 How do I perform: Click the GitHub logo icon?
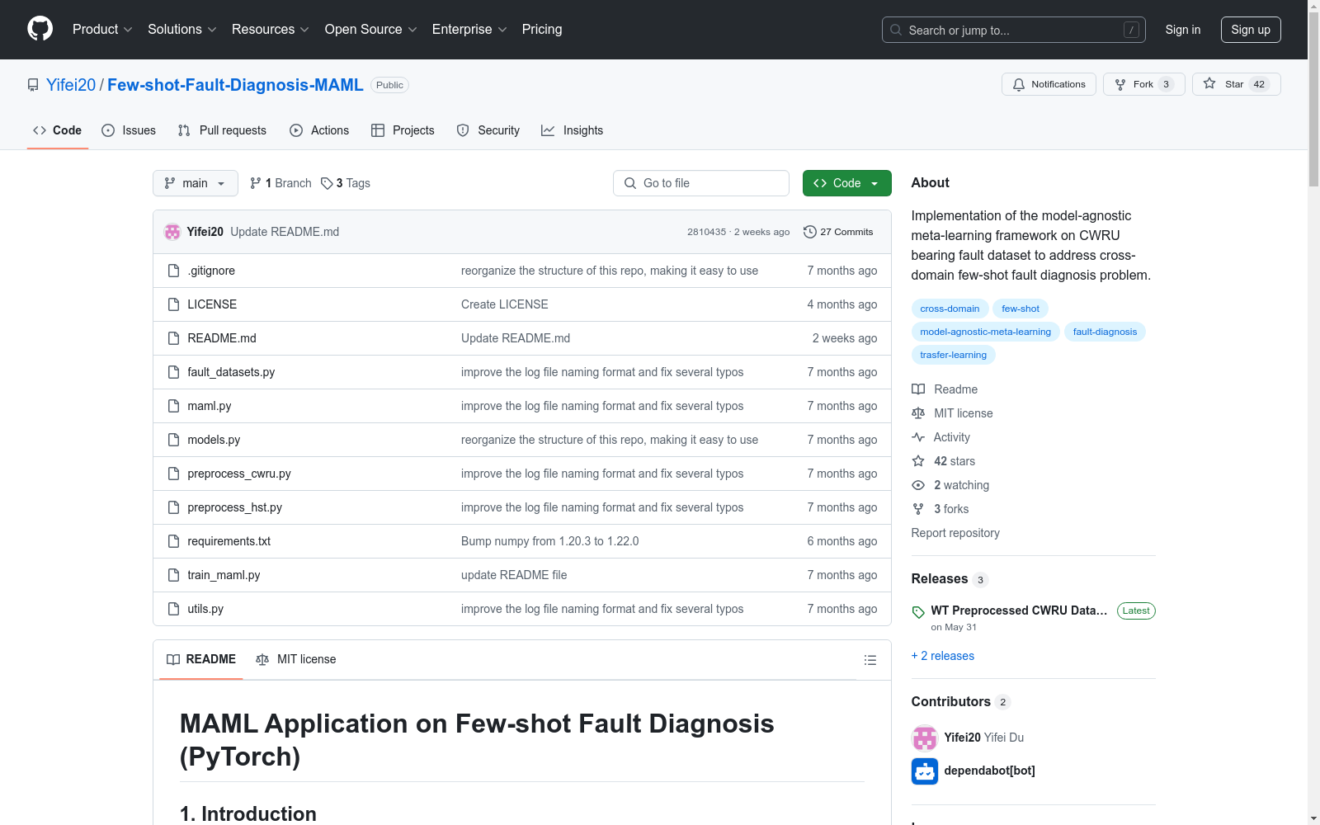[x=40, y=29]
